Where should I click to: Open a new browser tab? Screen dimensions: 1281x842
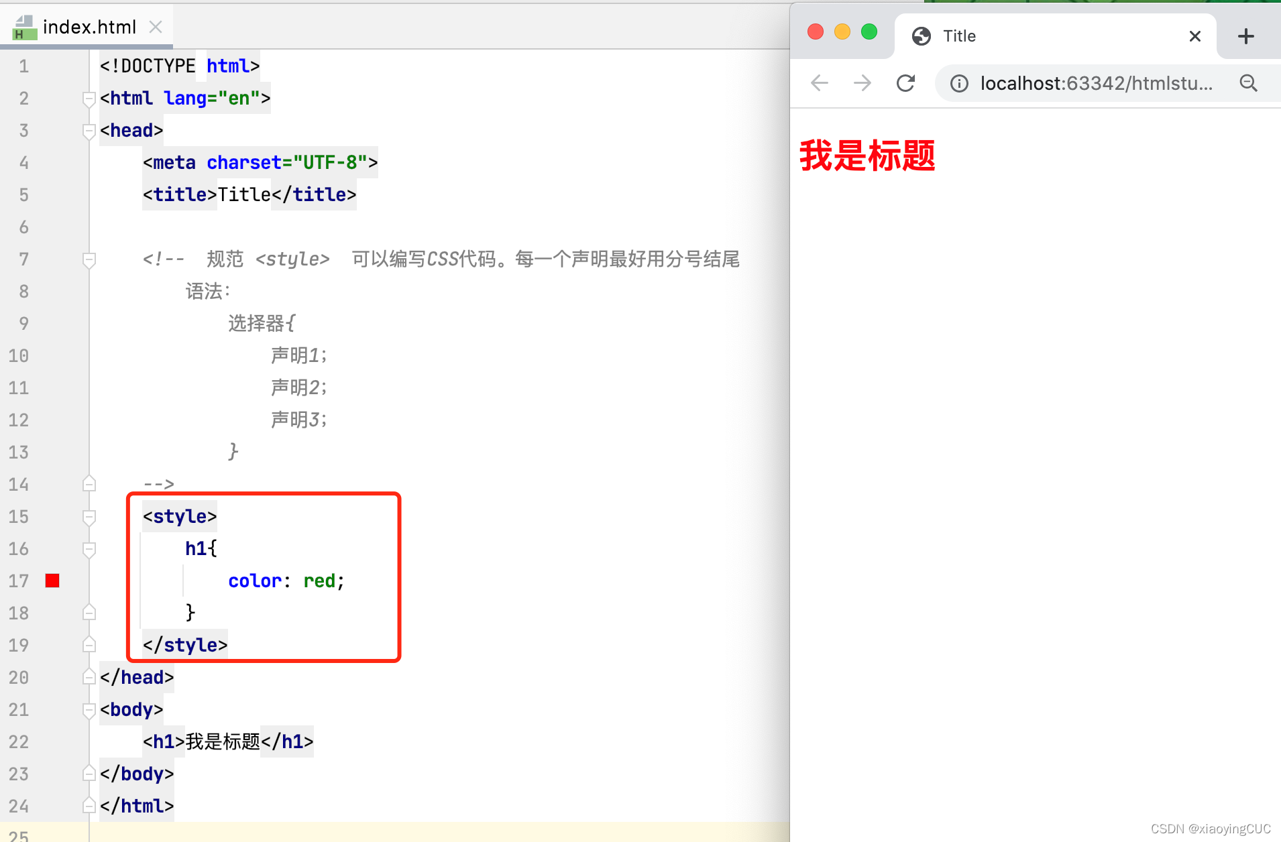(1246, 36)
